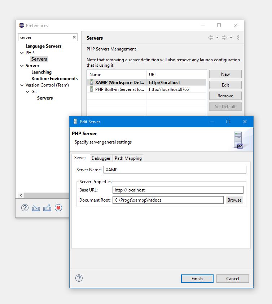The image size is (272, 304).
Task: Click the New server button
Action: click(x=225, y=74)
